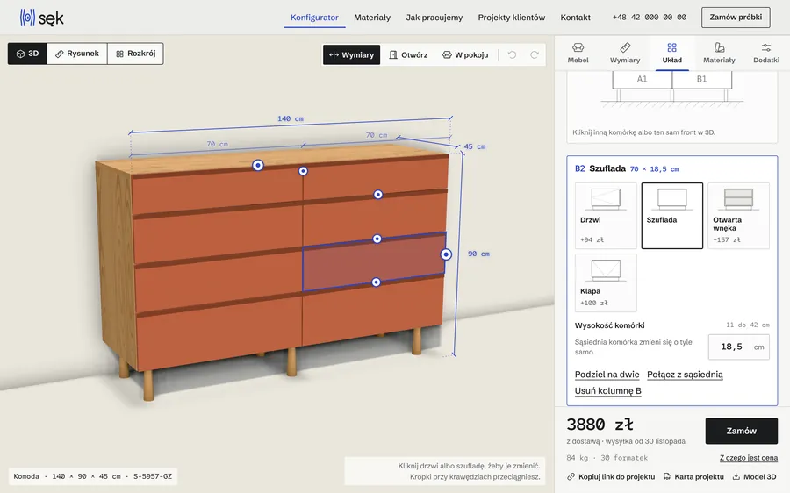790x493 pixels.
Task: Switch to the Rysunek view
Action: 77,54
